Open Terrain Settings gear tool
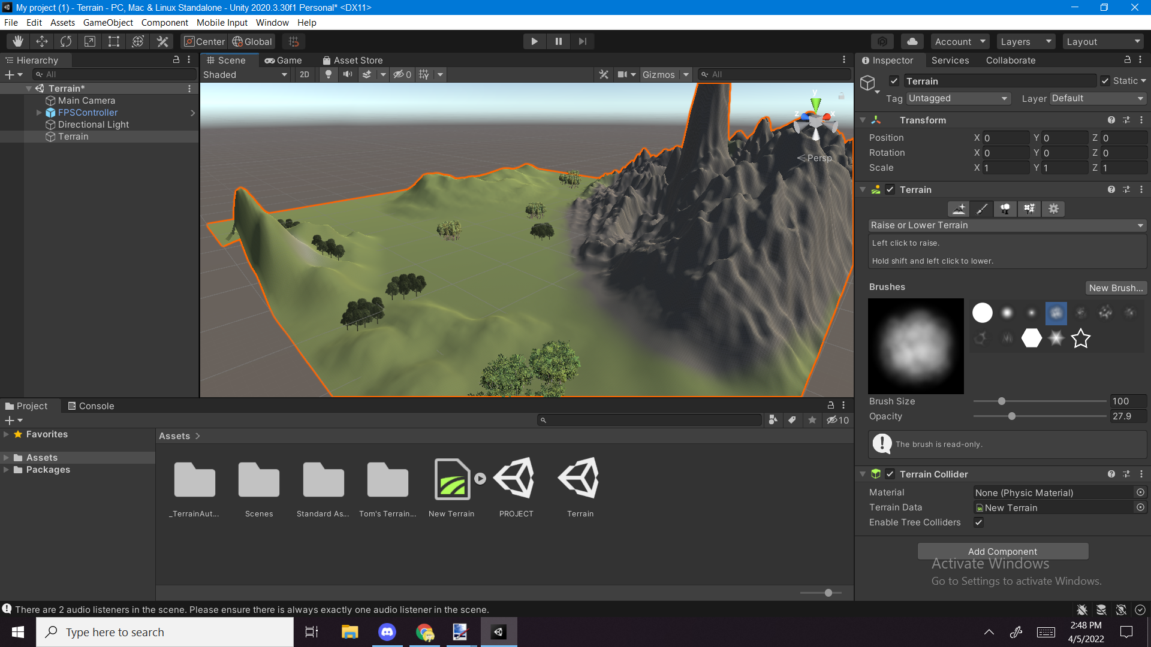Viewport: 1151px width, 647px height. pyautogui.click(x=1053, y=208)
